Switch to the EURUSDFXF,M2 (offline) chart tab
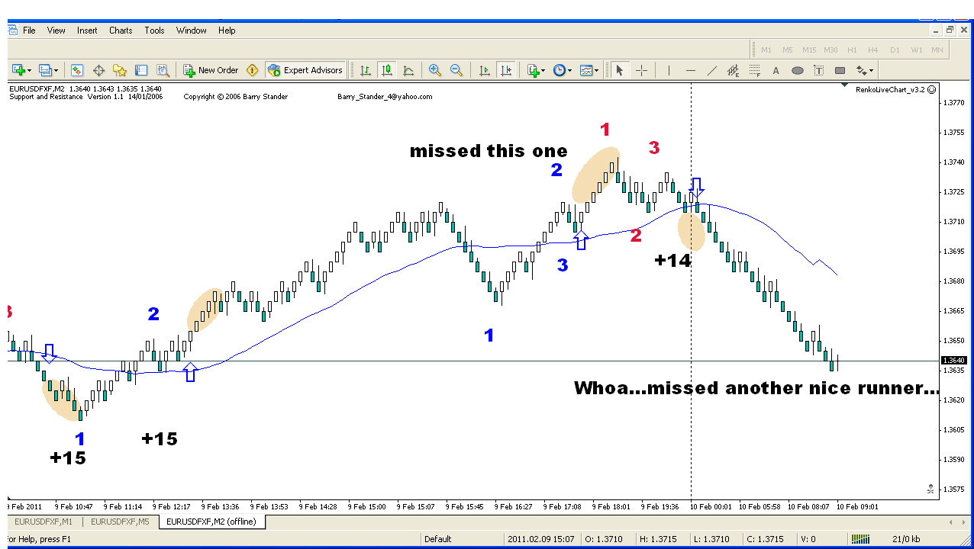The height and width of the screenshot is (549, 974). click(212, 522)
